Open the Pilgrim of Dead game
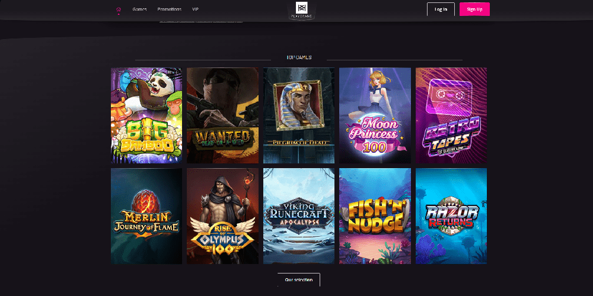593x296 pixels. tap(299, 115)
